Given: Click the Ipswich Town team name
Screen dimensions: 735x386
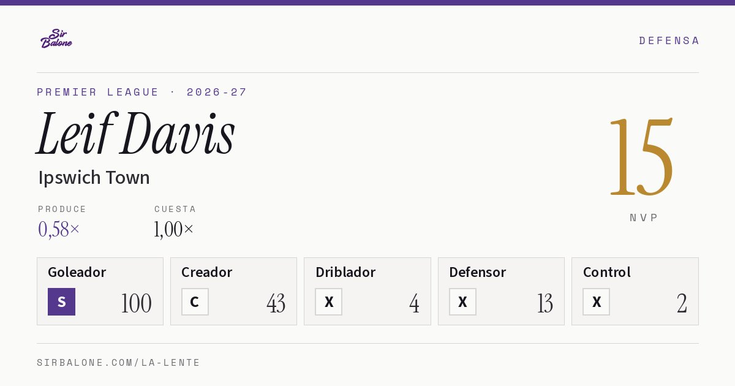Looking at the screenshot, I should coord(94,178).
